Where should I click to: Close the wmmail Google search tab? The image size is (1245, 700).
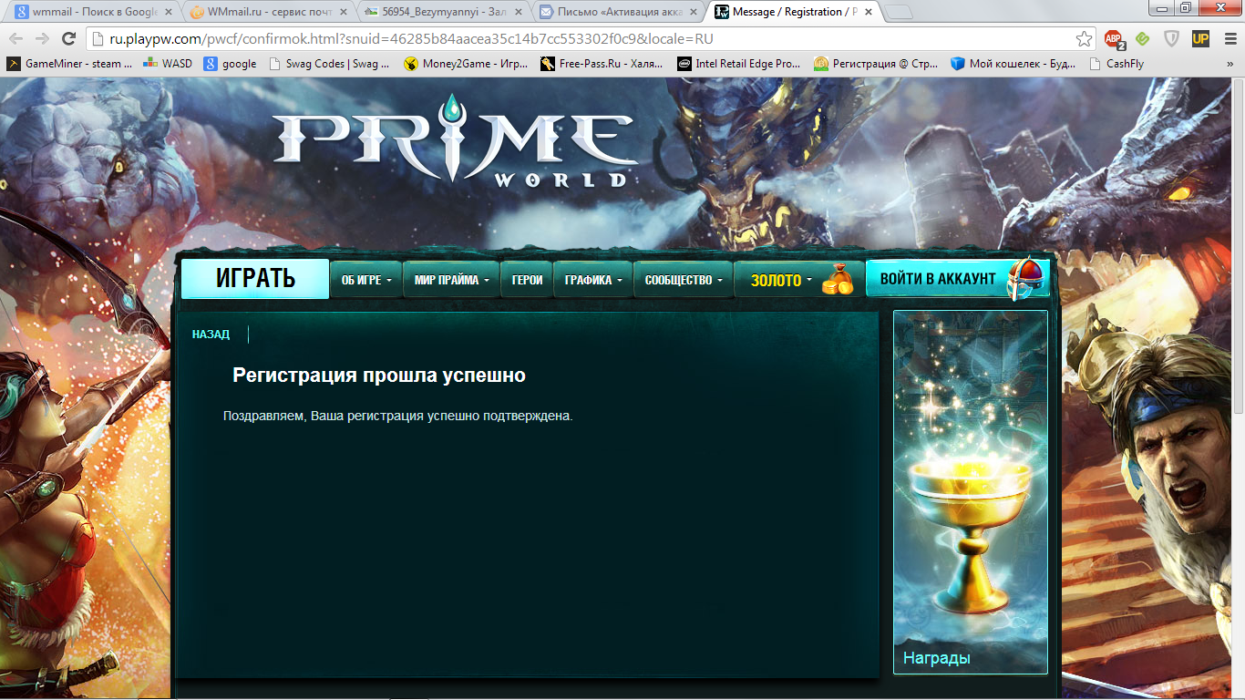168,12
